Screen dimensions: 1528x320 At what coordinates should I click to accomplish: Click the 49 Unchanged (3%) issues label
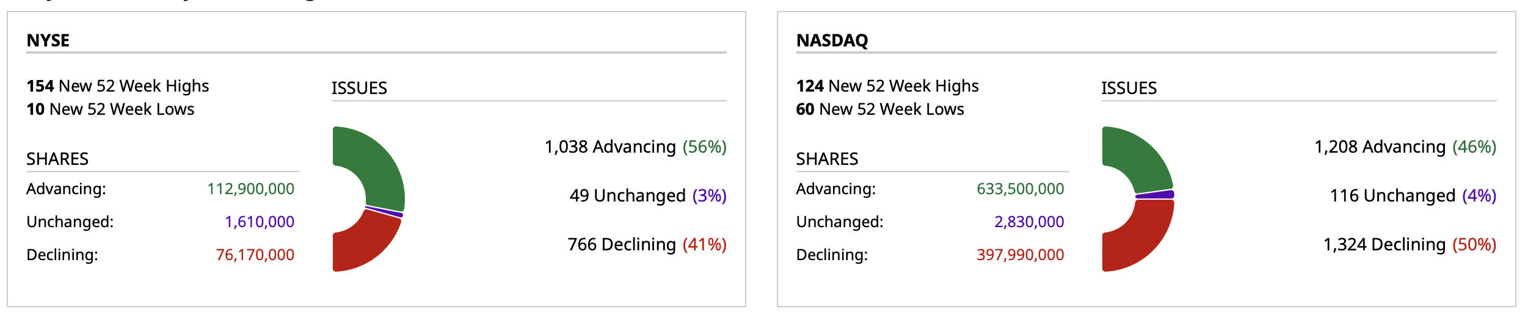[x=648, y=196]
